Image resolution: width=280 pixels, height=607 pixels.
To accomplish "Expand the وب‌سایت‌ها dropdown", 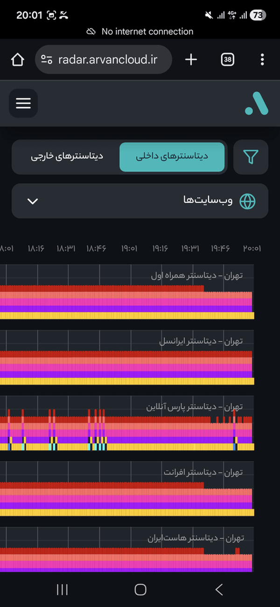I will (x=140, y=201).
